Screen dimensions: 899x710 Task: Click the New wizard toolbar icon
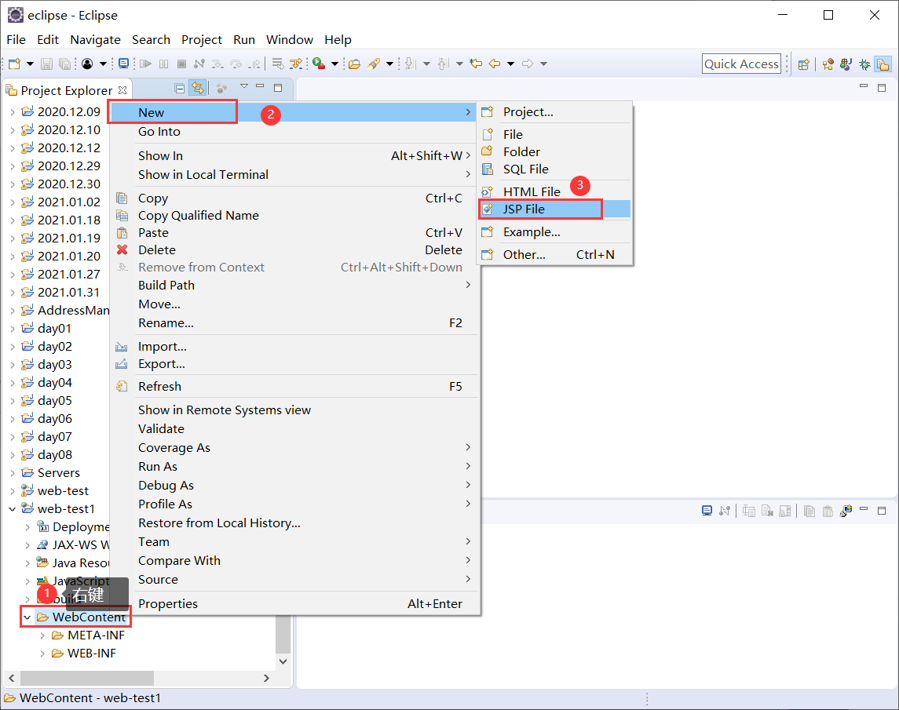point(15,64)
